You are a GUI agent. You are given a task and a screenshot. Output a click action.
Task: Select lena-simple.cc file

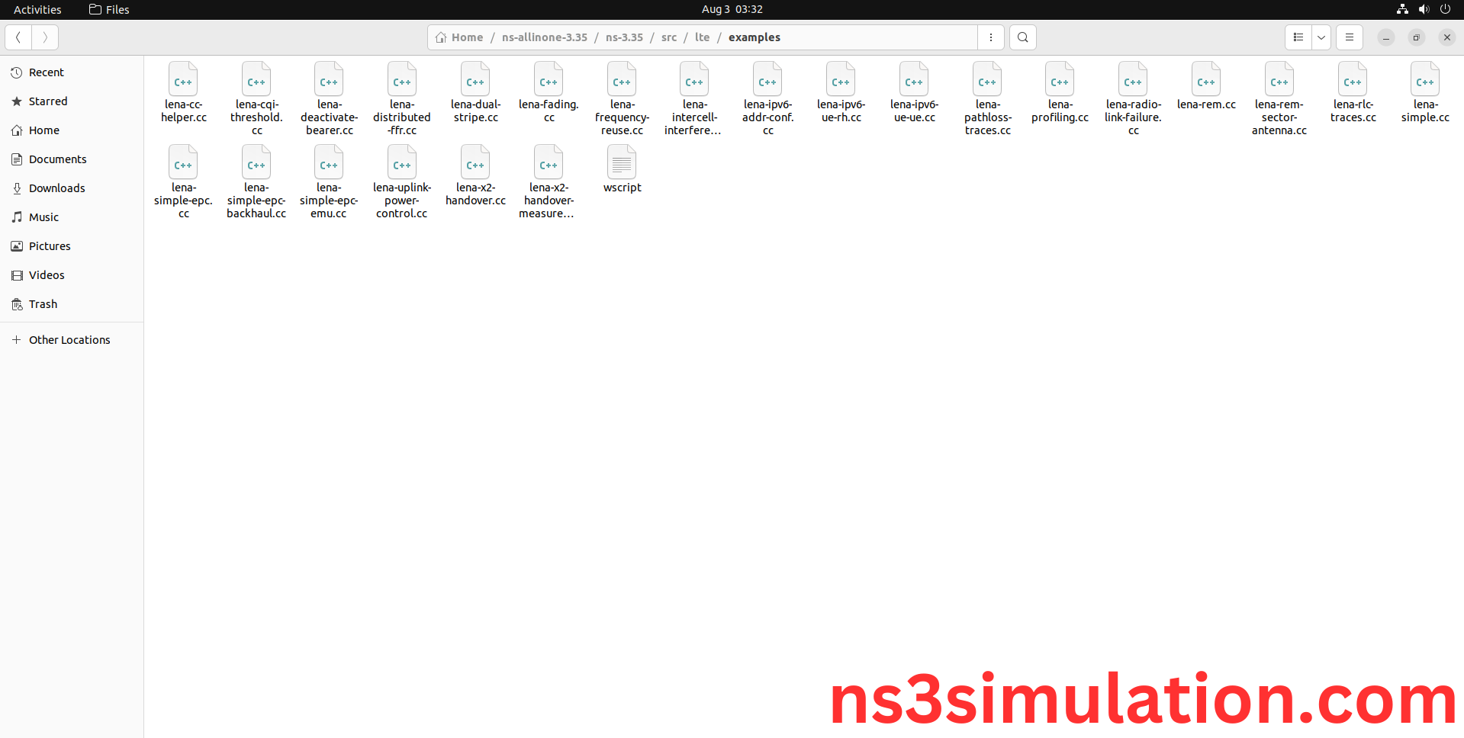(1425, 93)
